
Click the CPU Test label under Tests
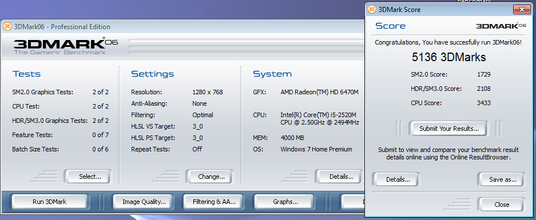tap(26, 106)
